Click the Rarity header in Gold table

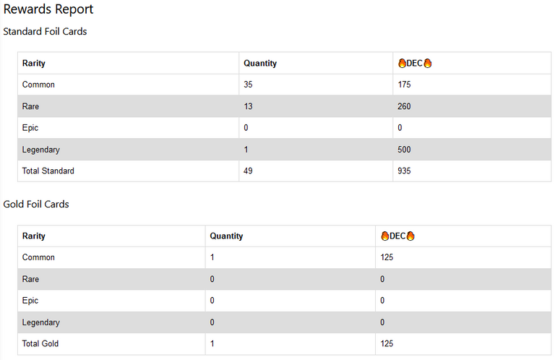click(34, 236)
